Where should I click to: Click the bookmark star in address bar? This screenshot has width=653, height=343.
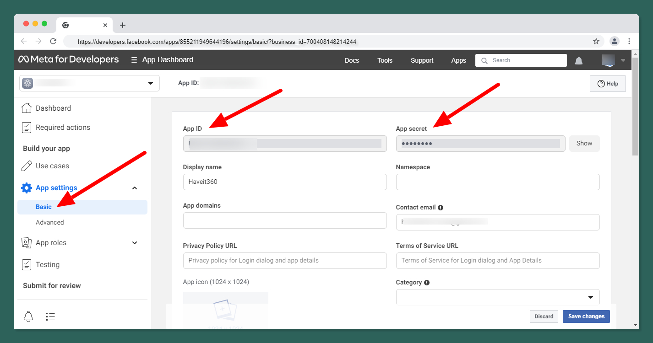pos(596,41)
